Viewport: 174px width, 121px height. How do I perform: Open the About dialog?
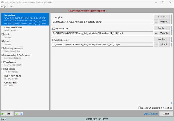(166, 114)
